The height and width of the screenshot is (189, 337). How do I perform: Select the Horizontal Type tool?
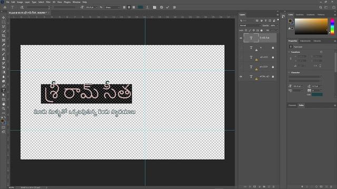(4, 90)
